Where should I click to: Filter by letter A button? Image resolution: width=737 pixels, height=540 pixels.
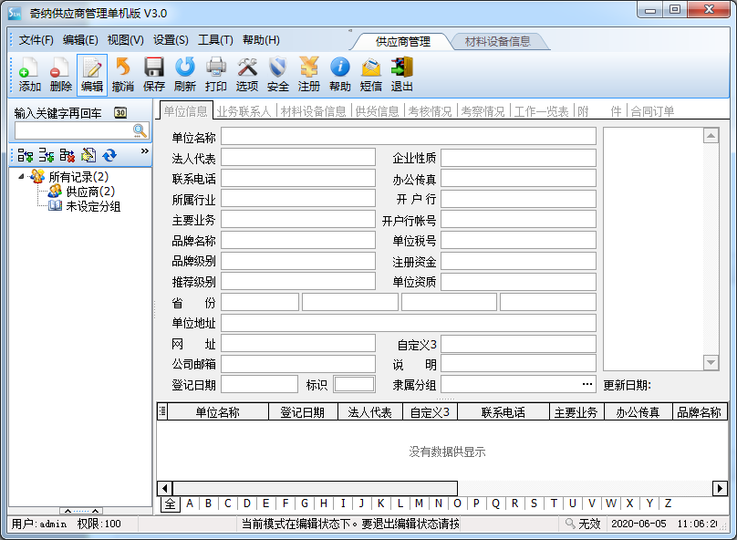190,504
